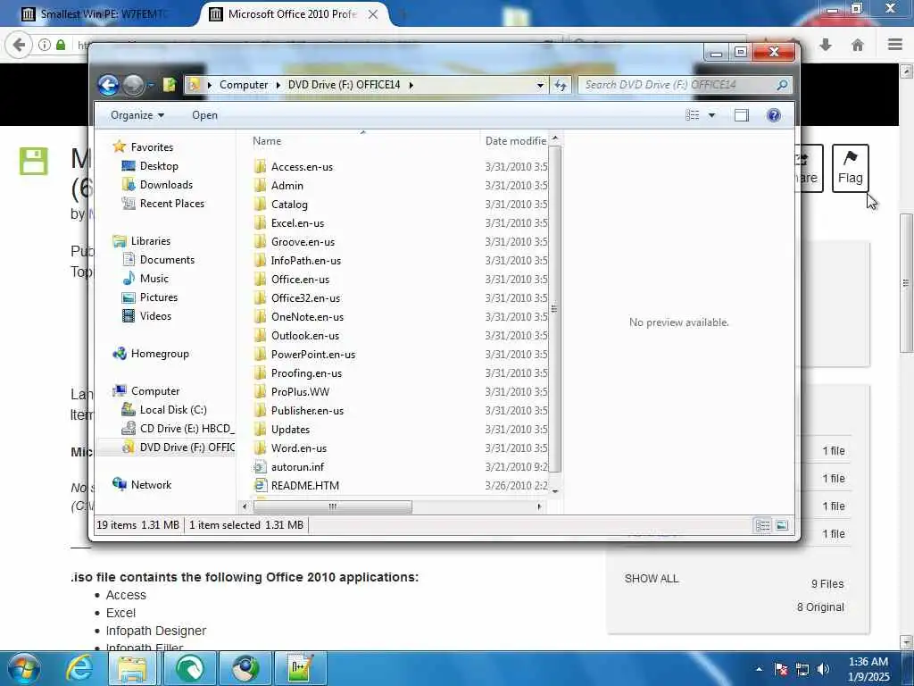Select the Updates folder
Image resolution: width=914 pixels, height=686 pixels.
coord(290,430)
